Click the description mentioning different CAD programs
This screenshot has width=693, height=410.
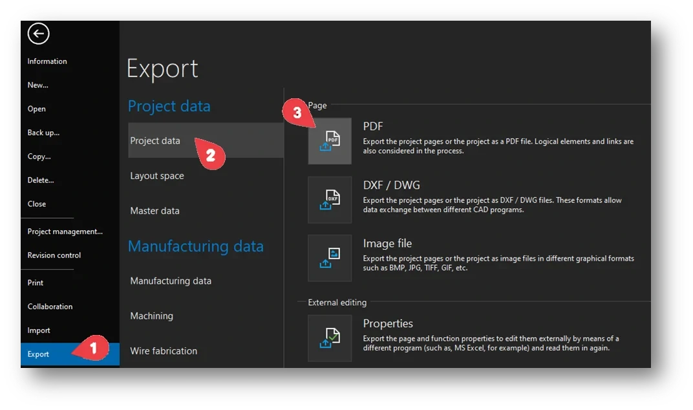pos(493,205)
